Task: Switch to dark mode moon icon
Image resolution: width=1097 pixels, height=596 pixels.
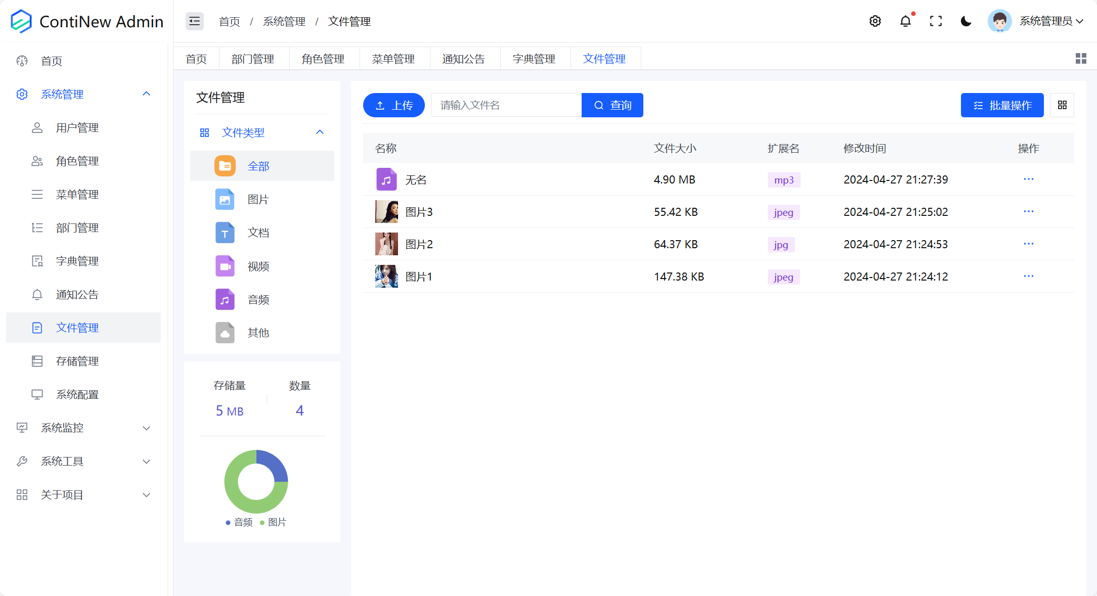Action: [x=966, y=21]
